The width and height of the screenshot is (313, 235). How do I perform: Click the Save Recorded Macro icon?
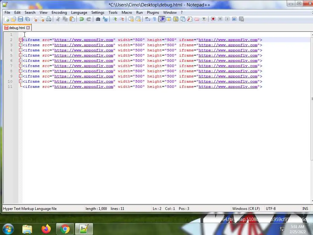coord(241,19)
